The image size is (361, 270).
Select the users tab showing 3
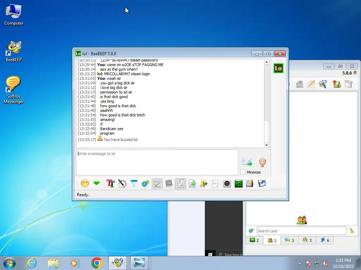point(272,240)
